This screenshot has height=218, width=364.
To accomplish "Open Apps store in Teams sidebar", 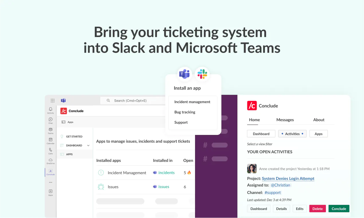I will point(51,193).
